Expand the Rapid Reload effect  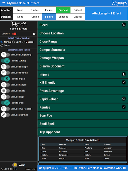(x=83, y=99)
